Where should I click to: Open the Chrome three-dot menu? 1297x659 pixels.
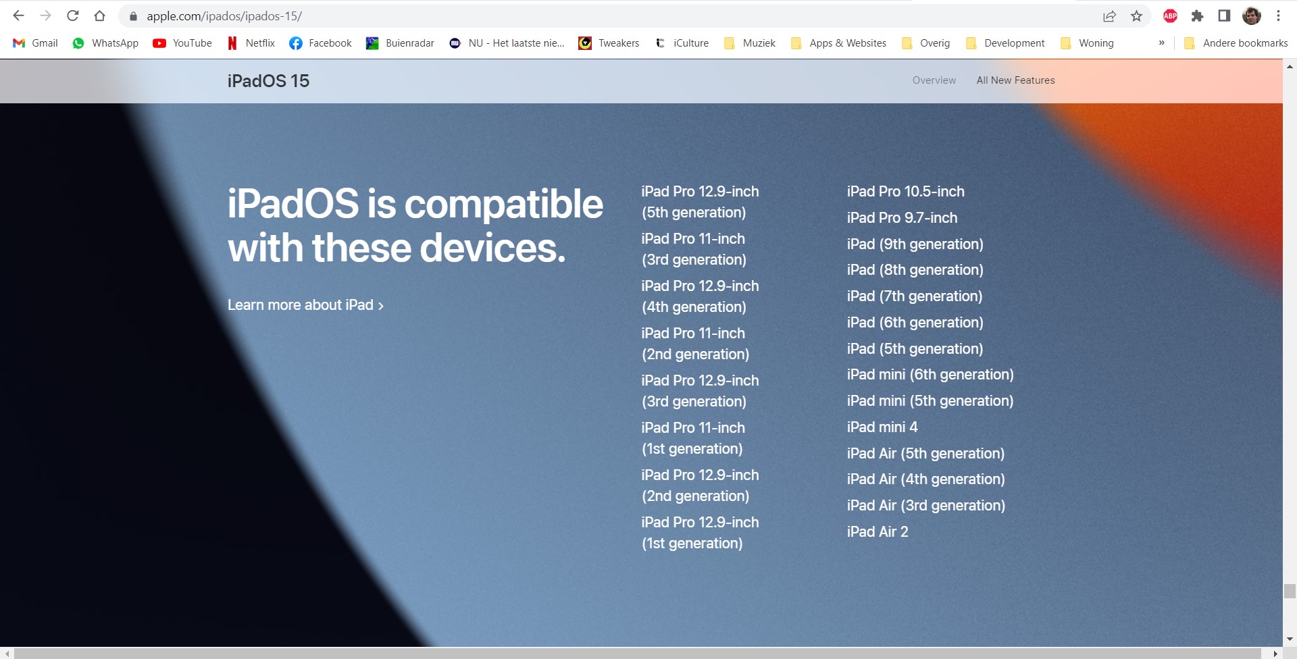tap(1279, 16)
